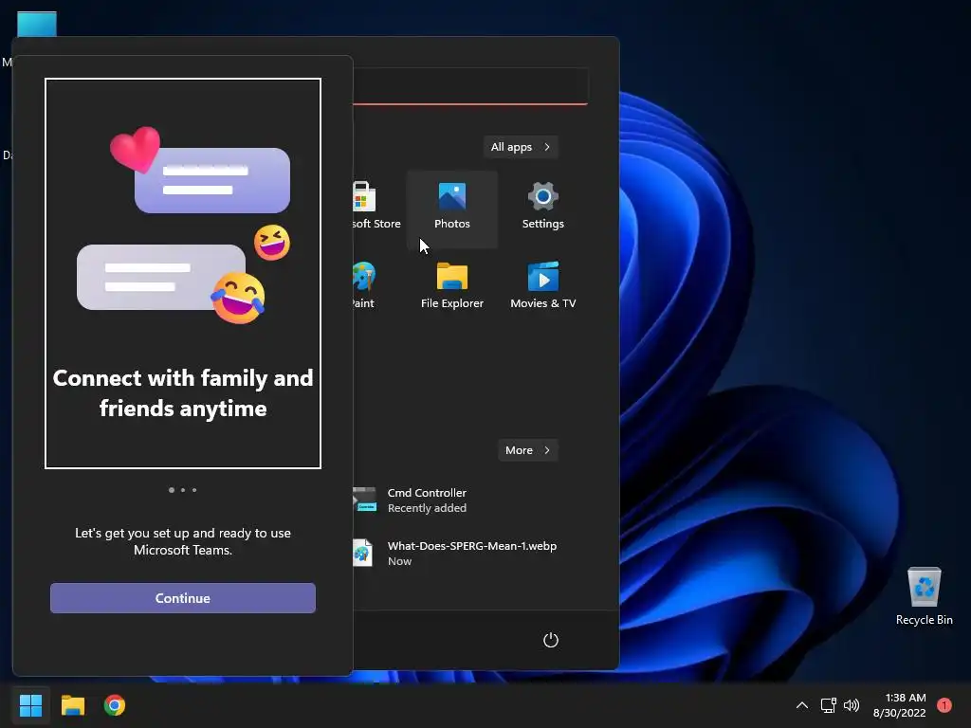
Task: Click the 'Recently added' label
Action: click(427, 508)
